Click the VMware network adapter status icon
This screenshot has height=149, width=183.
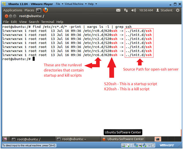(136, 145)
